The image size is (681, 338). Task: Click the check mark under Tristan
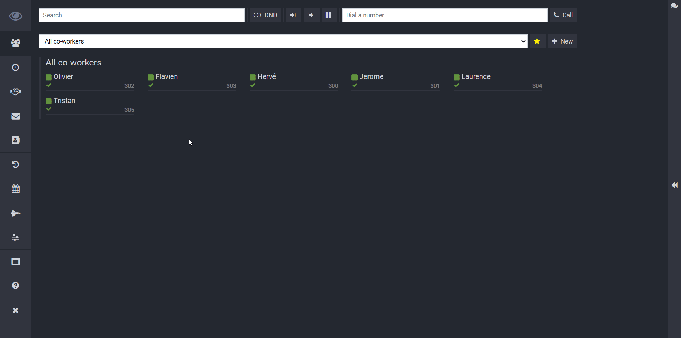coord(49,109)
